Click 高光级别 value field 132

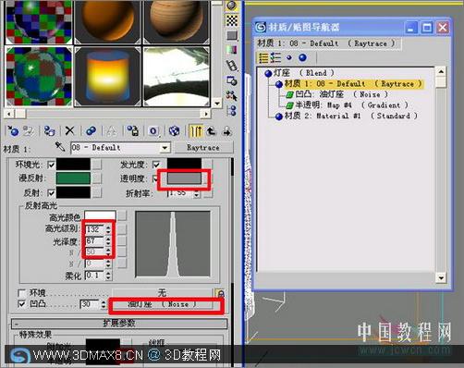[x=95, y=229]
